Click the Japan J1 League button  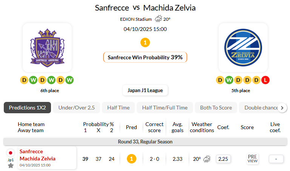pyautogui.click(x=145, y=91)
